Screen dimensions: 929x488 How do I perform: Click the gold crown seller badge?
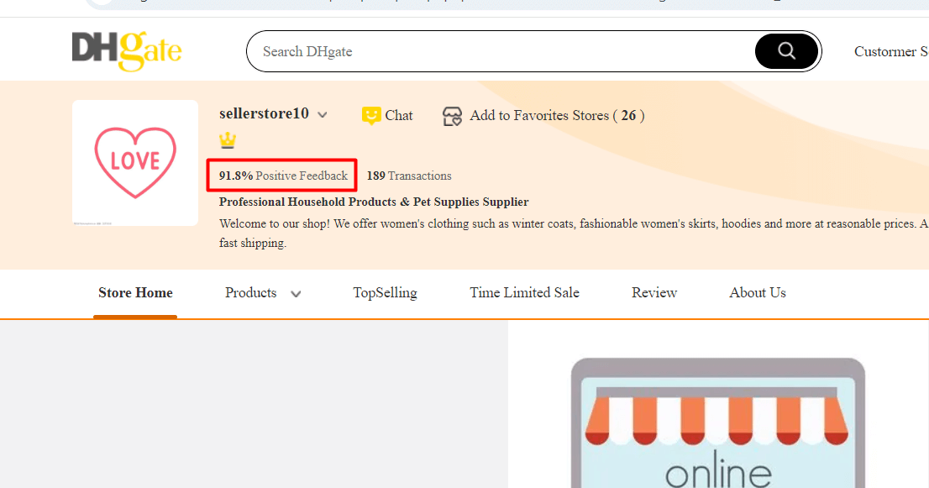228,141
